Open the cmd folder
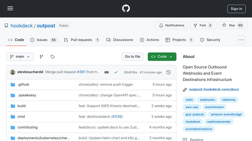The image size is (252, 141). 21,116
